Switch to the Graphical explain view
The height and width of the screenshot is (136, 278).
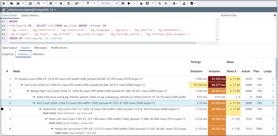pyautogui.click(x=8, y=54)
